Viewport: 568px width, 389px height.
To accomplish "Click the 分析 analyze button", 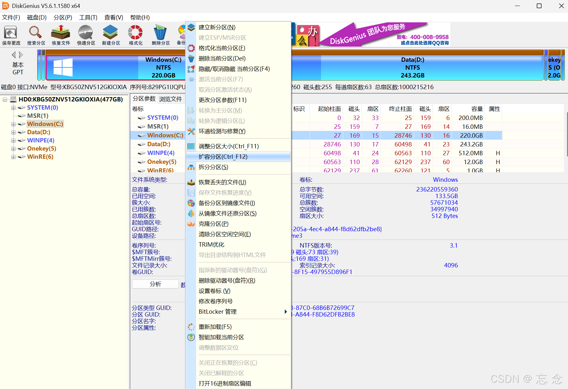I will (155, 284).
